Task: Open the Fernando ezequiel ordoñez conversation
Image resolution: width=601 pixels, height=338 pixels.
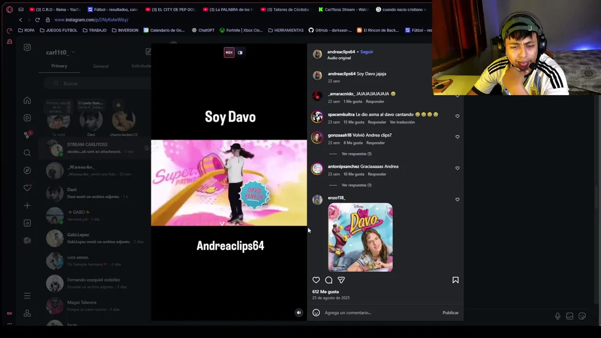Action: (95, 283)
